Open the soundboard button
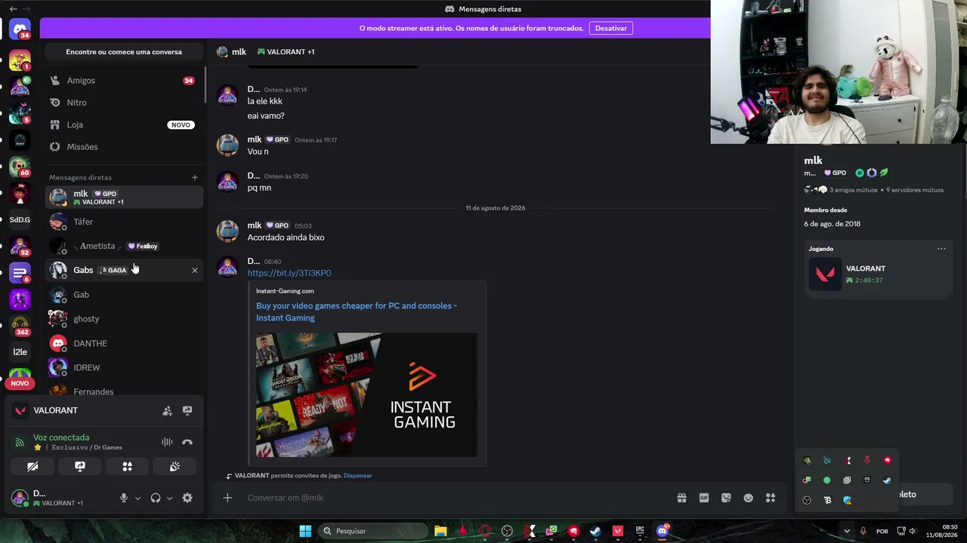The height and width of the screenshot is (543, 967). [x=175, y=467]
